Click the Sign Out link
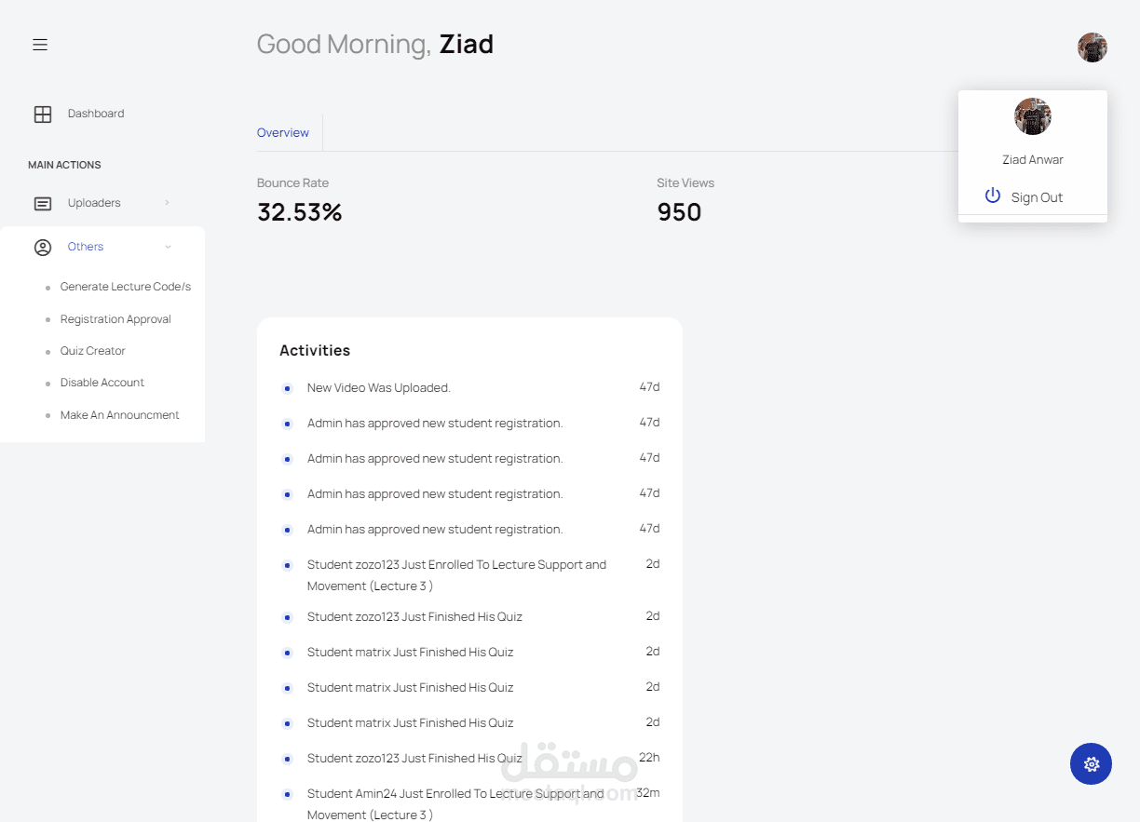The width and height of the screenshot is (1140, 822). click(x=1037, y=197)
